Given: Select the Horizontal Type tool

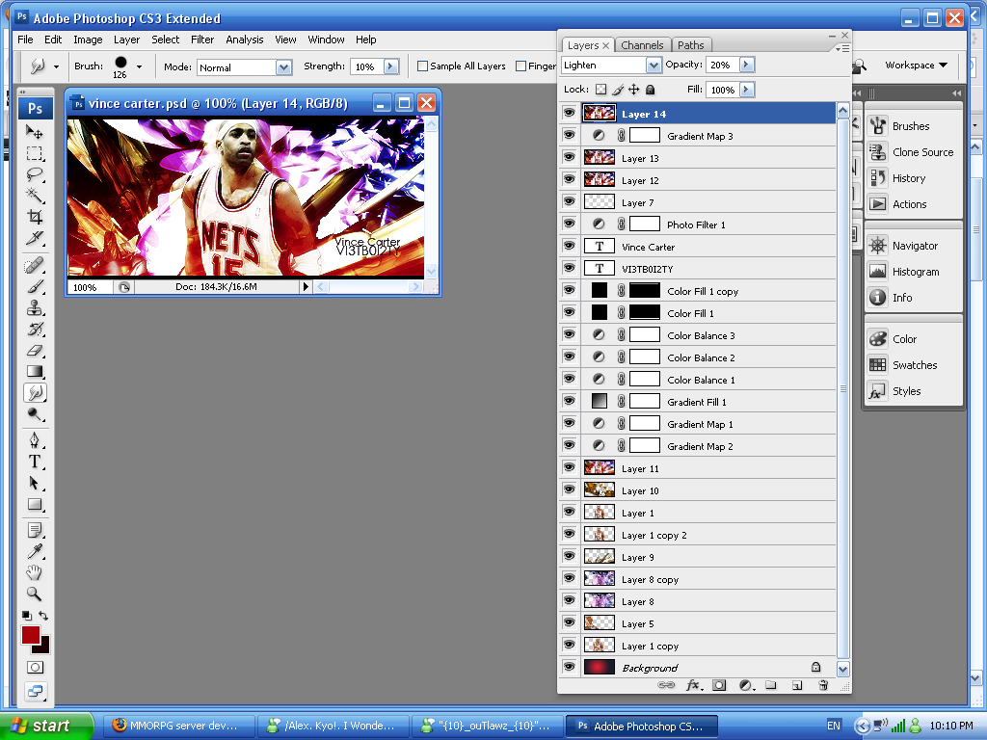Looking at the screenshot, I should (35, 462).
